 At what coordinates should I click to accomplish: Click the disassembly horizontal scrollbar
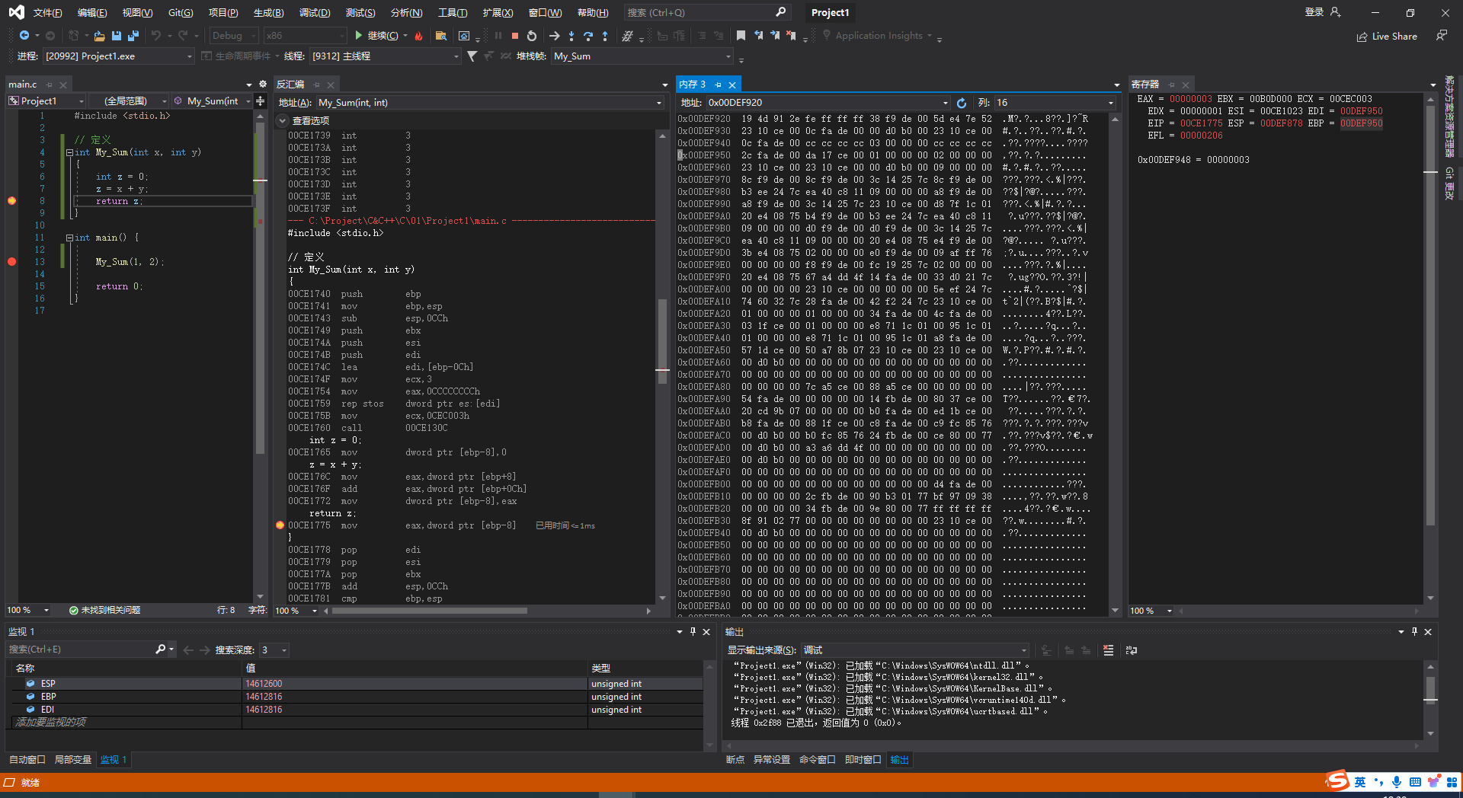pos(429,611)
